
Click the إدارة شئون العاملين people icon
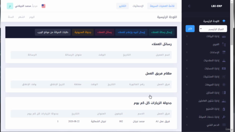(x=224, y=101)
